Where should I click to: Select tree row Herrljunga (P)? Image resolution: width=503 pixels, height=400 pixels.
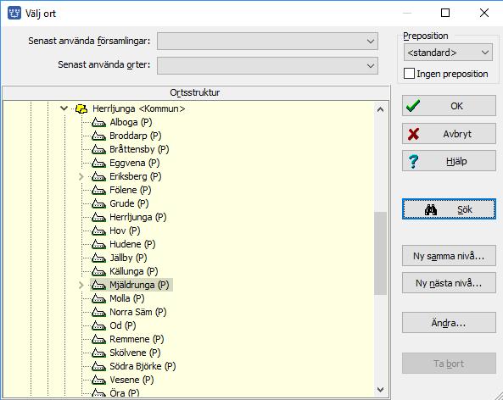click(x=138, y=217)
